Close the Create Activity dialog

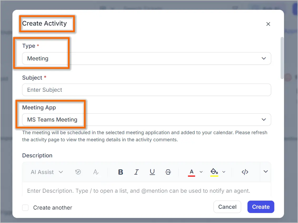[268, 24]
